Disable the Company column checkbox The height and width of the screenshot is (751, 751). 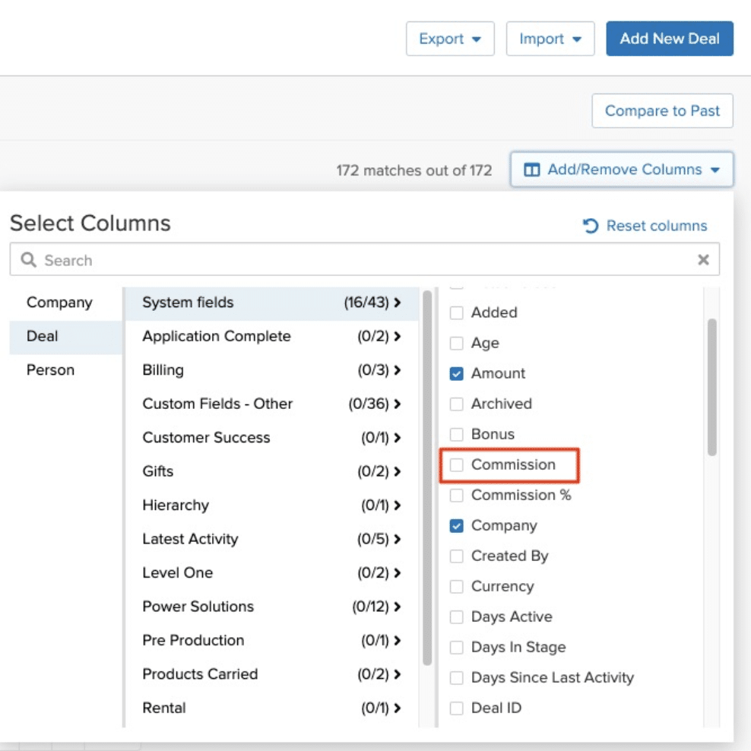point(456,525)
